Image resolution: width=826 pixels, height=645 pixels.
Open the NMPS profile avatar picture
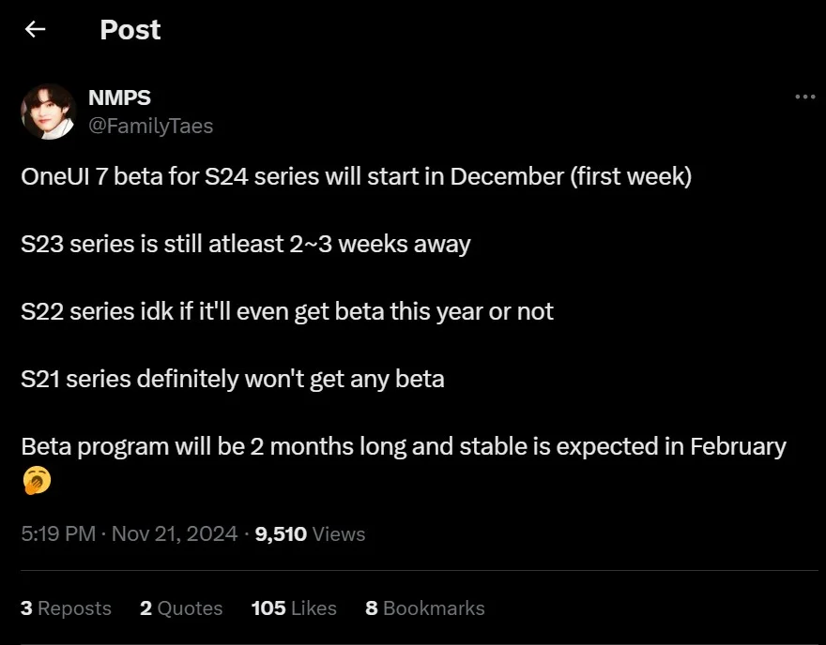coord(48,111)
